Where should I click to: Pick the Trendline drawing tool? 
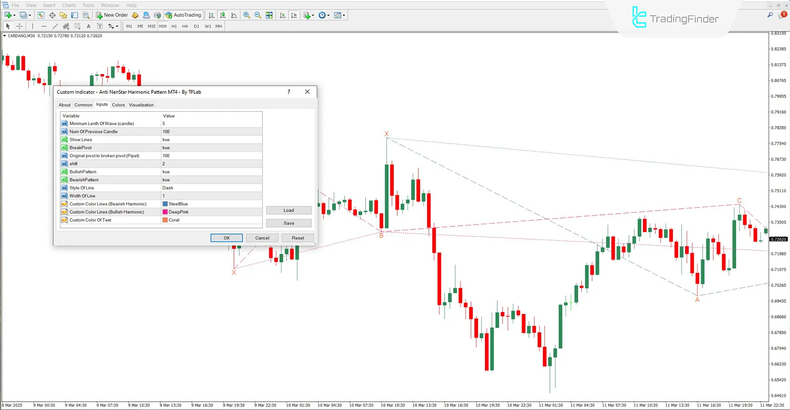tap(55, 26)
